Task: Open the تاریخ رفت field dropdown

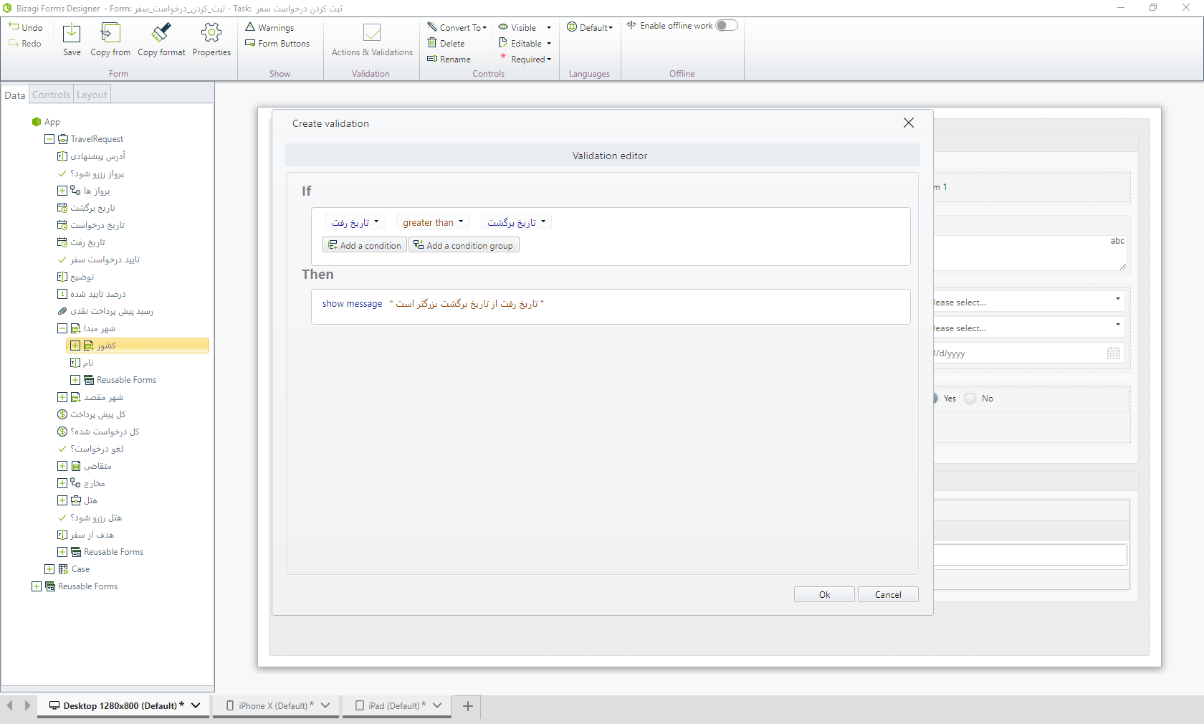Action: pos(355,222)
